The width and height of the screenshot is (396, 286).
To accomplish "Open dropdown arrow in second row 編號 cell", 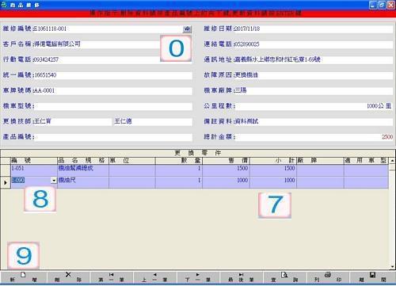I will (54, 181).
